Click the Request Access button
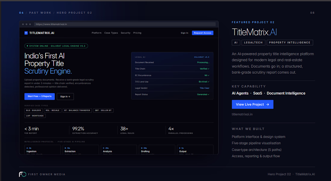Screen dimensions: 331x181 [203, 33]
